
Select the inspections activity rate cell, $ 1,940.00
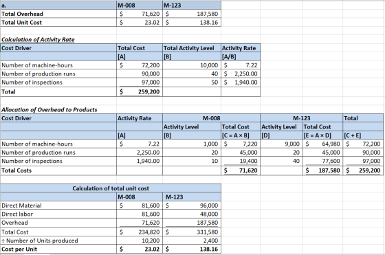[x=241, y=82]
